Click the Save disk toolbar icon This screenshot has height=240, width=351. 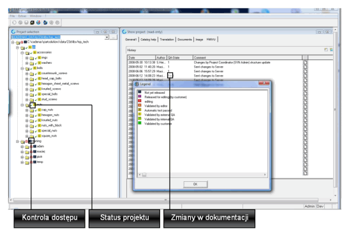[26, 22]
